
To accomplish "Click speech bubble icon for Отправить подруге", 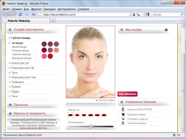I will coord(123,119).
